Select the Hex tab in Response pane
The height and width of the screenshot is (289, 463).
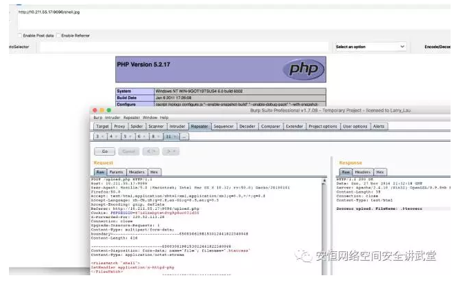click(380, 172)
